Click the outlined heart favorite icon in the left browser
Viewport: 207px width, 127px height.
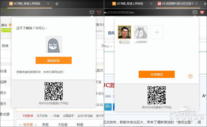click(x=99, y=12)
